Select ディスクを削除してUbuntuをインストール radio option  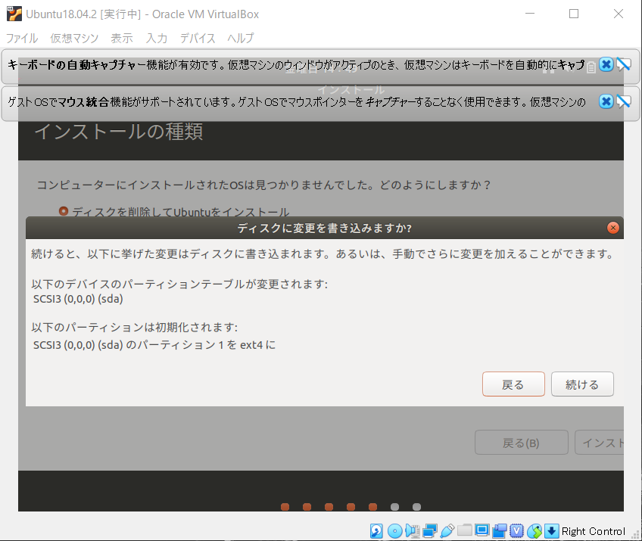(64, 212)
